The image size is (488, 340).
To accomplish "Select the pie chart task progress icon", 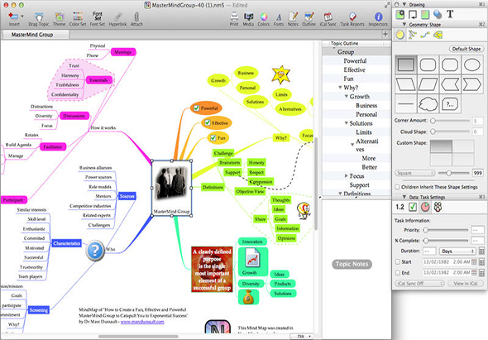I will [425, 207].
